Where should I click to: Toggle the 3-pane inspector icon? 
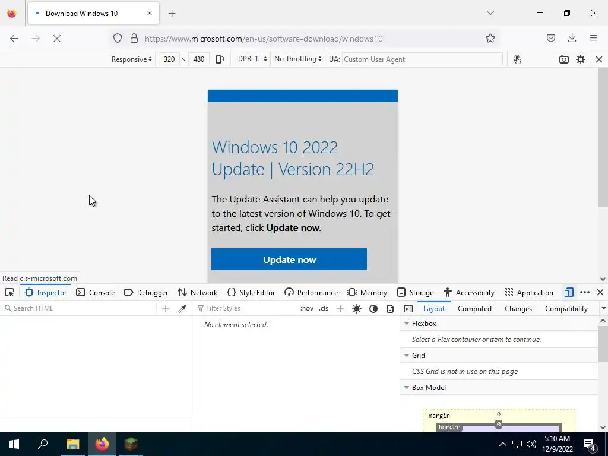(x=408, y=309)
